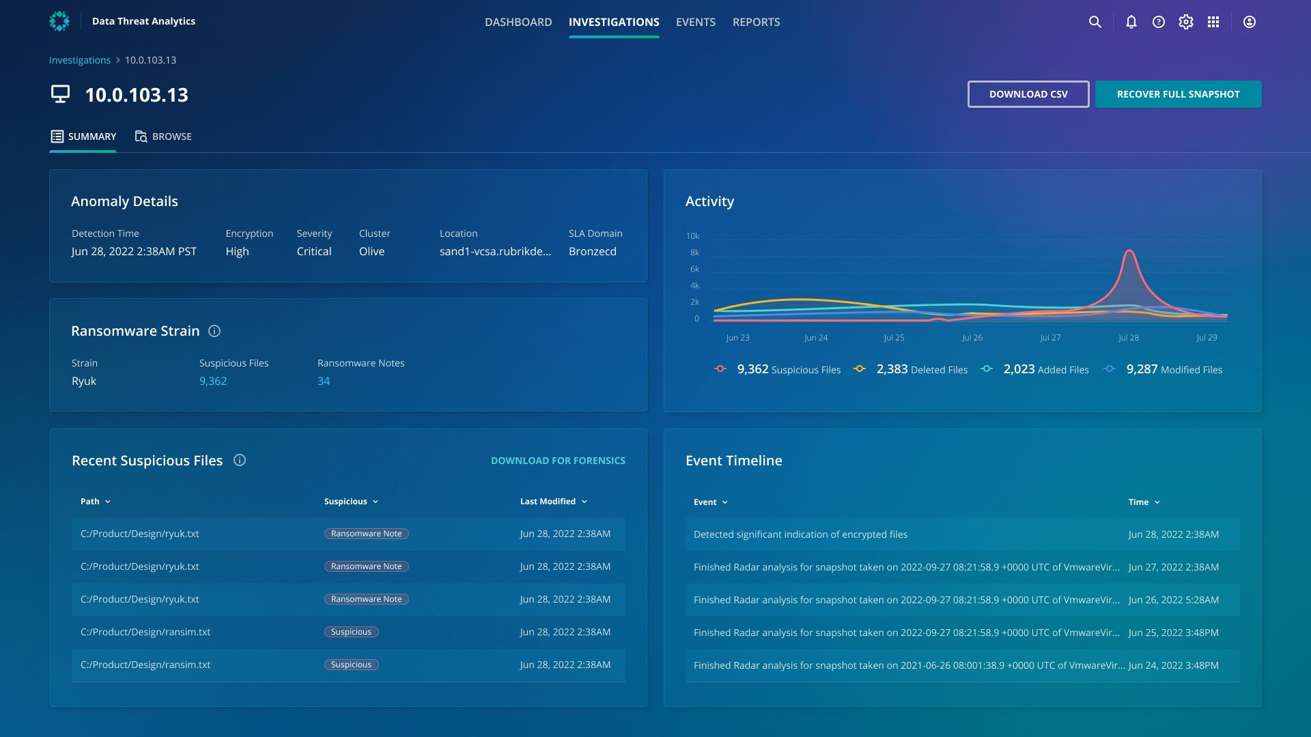Click Recover Full Snapshot button
Screen dimensions: 1311x737
click(1178, 94)
